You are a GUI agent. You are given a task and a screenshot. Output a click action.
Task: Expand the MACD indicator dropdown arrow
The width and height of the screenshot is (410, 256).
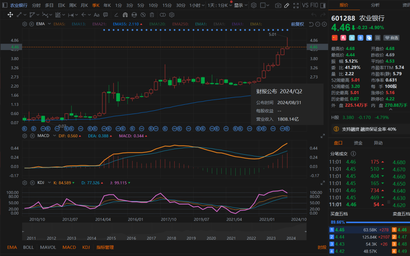tap(54, 136)
